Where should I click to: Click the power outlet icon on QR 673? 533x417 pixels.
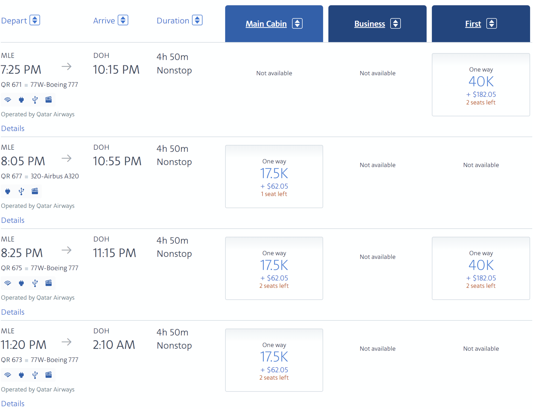pos(21,375)
